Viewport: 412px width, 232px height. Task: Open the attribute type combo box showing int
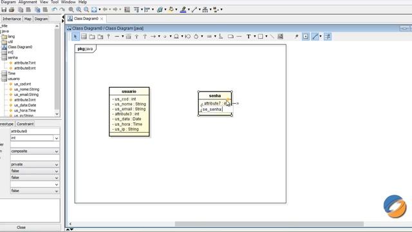click(x=35, y=138)
